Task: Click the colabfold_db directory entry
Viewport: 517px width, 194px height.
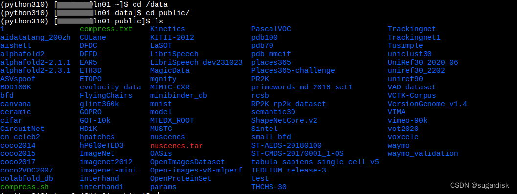Action: point(27,178)
